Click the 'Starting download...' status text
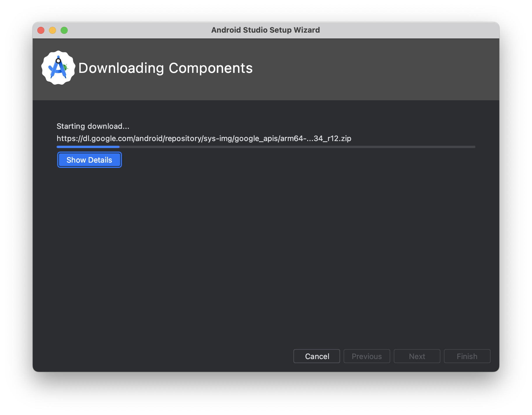Viewport: 532px width, 415px height. click(x=93, y=126)
